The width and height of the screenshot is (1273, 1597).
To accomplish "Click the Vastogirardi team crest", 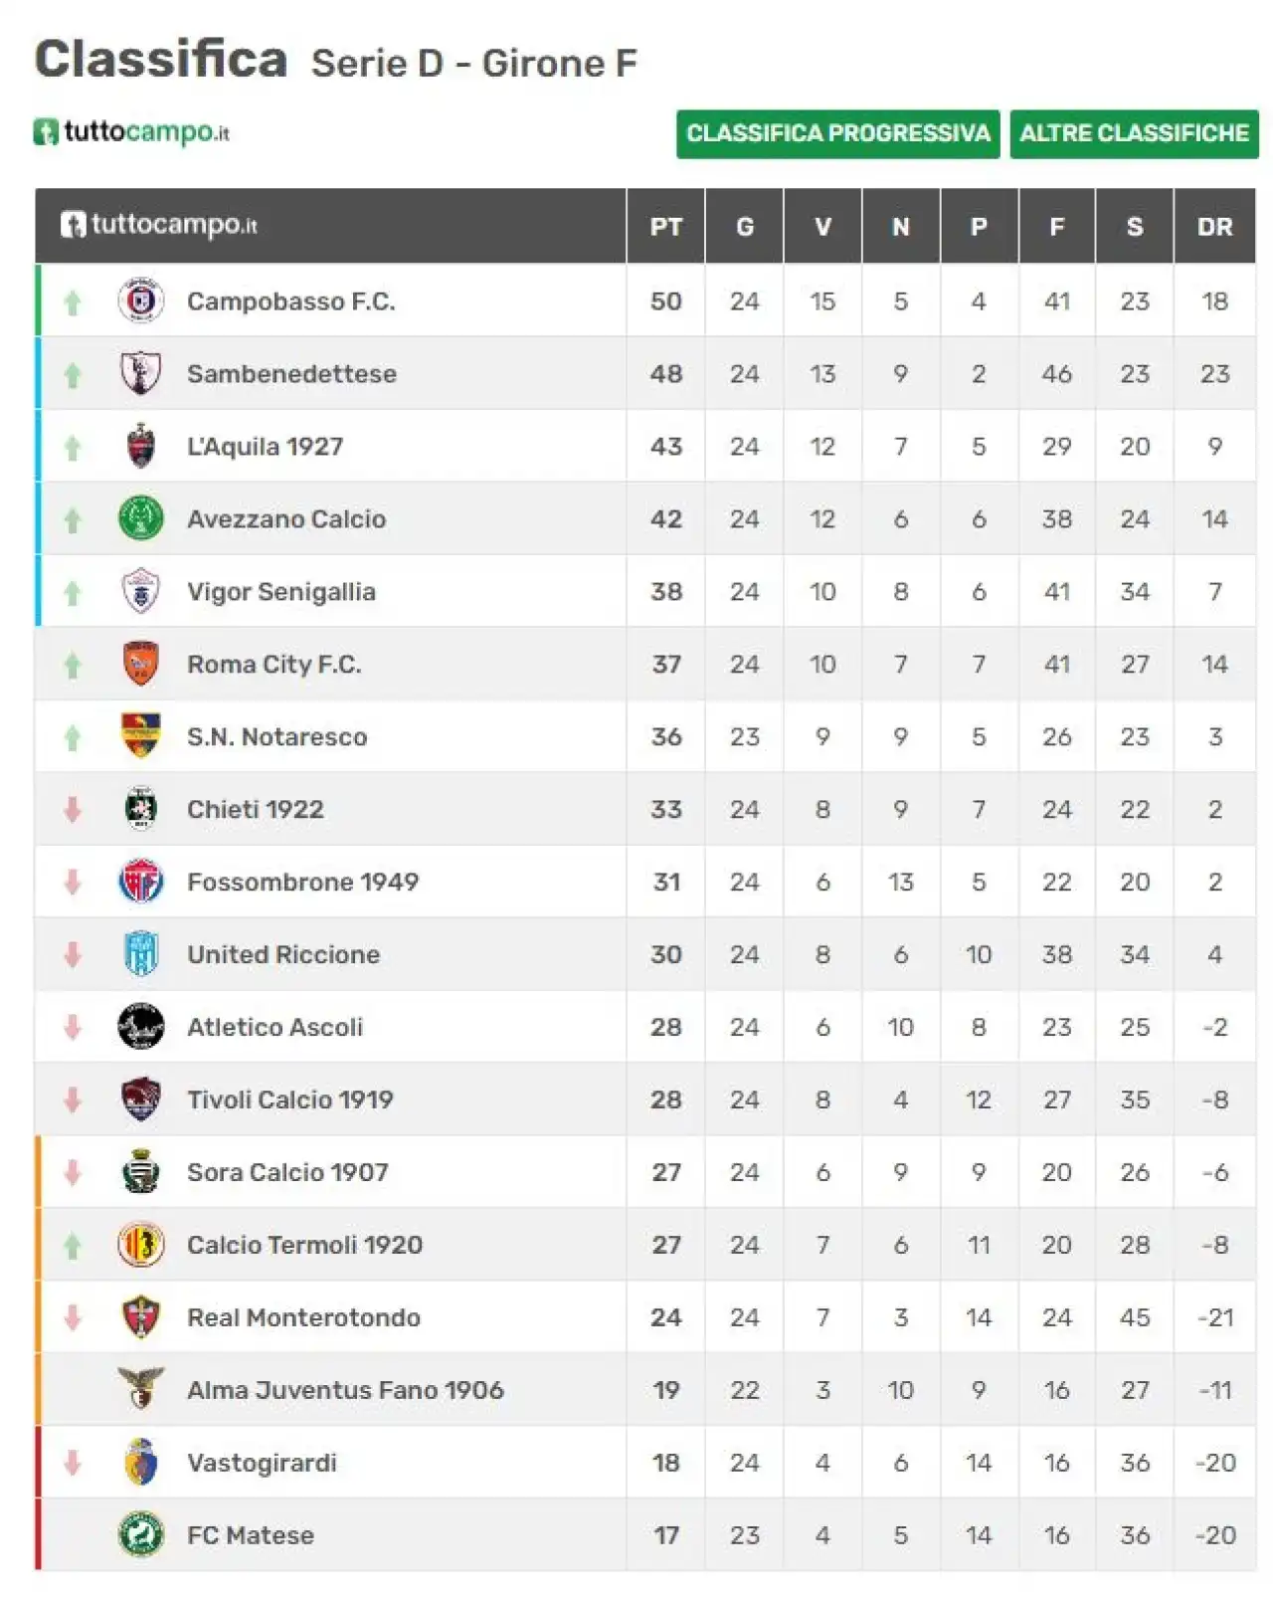I will pos(140,1462).
